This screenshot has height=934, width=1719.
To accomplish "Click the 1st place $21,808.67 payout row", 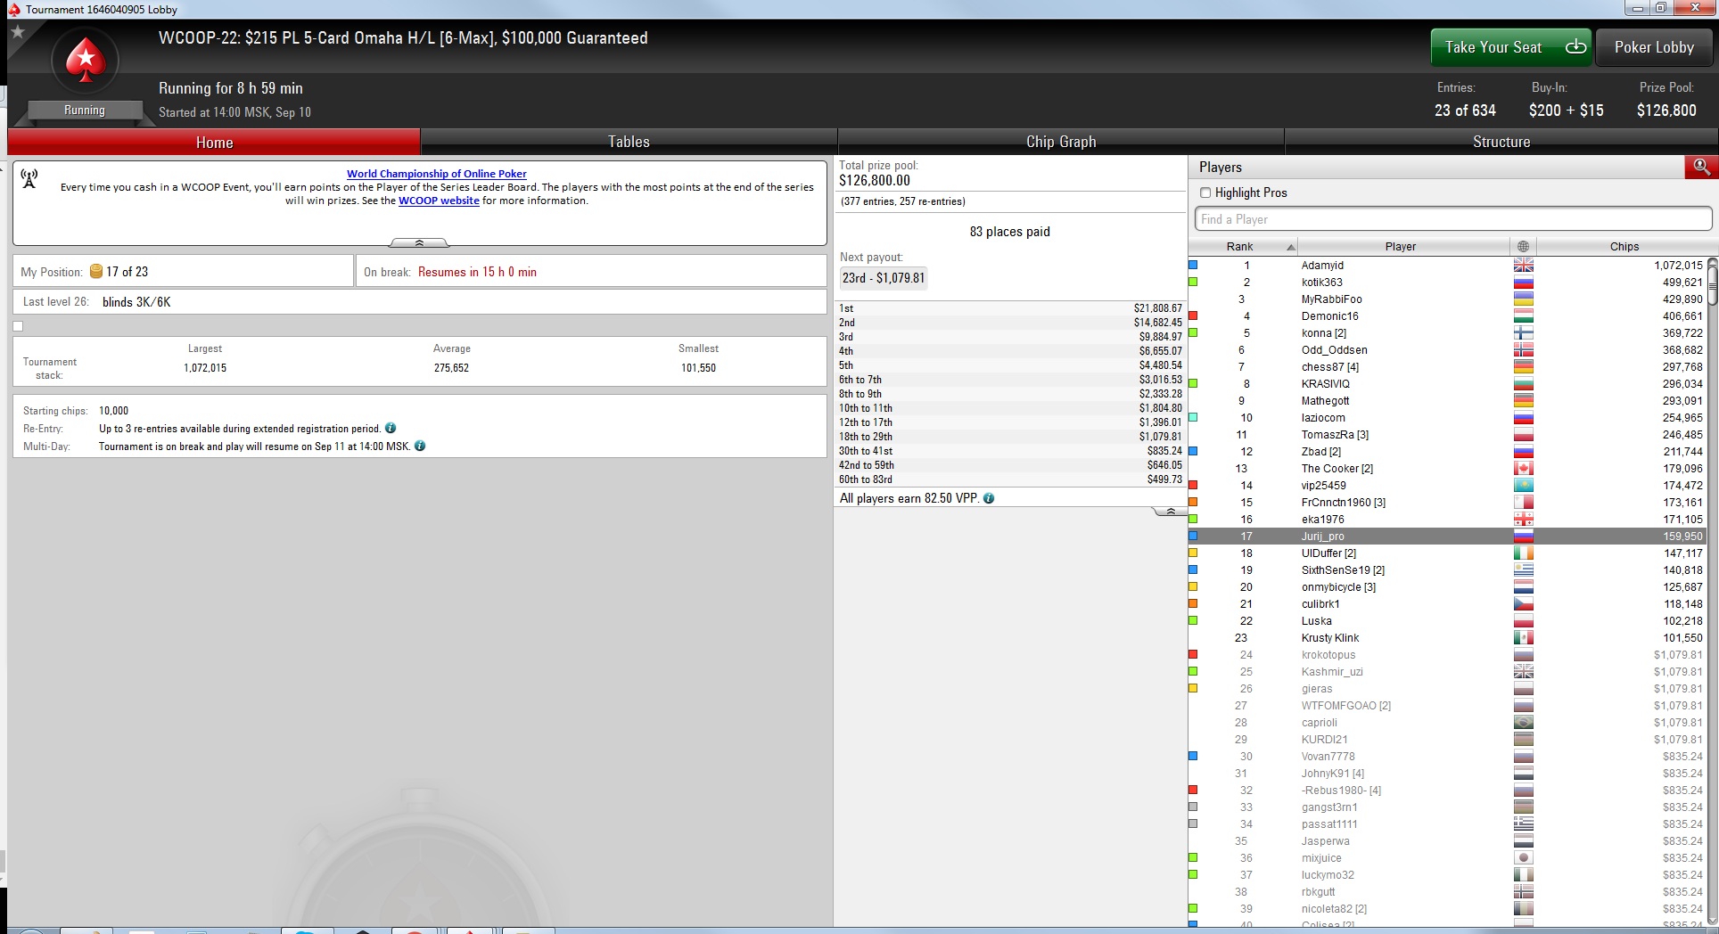I will pyautogui.click(x=1010, y=308).
